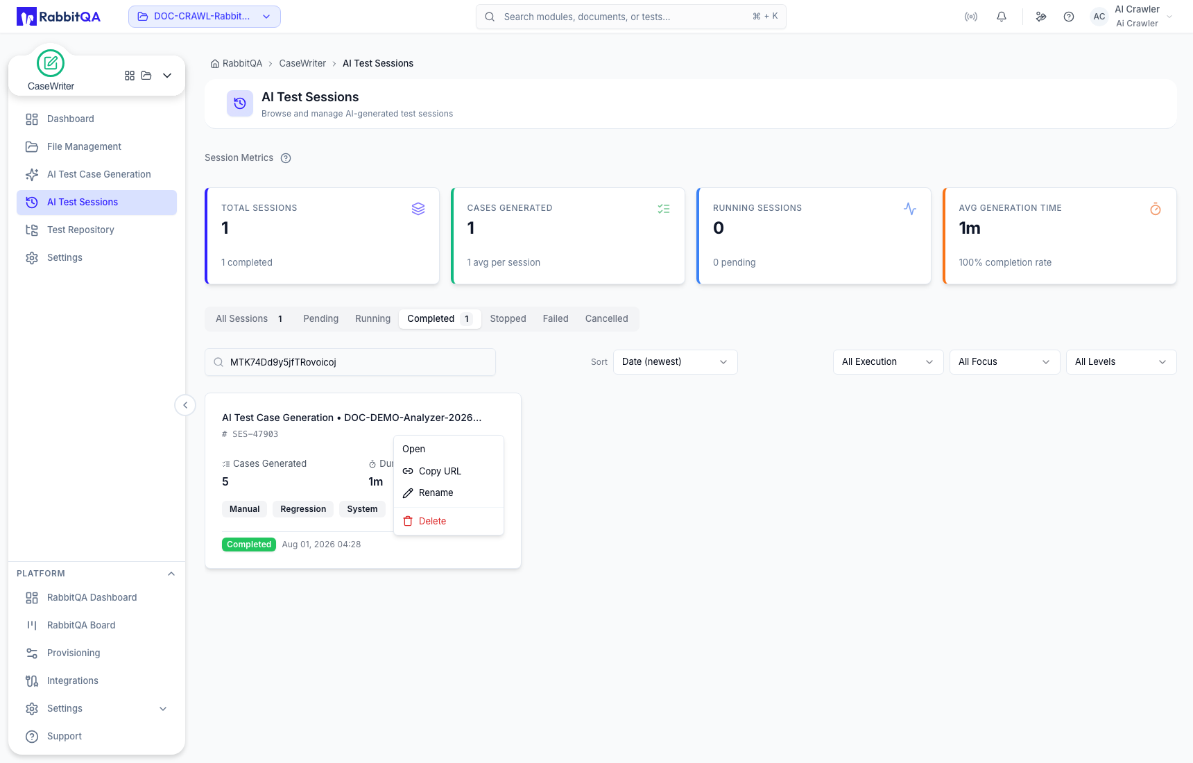1193x763 pixels.
Task: Expand the CaseWriter module chevron
Action: click(167, 76)
